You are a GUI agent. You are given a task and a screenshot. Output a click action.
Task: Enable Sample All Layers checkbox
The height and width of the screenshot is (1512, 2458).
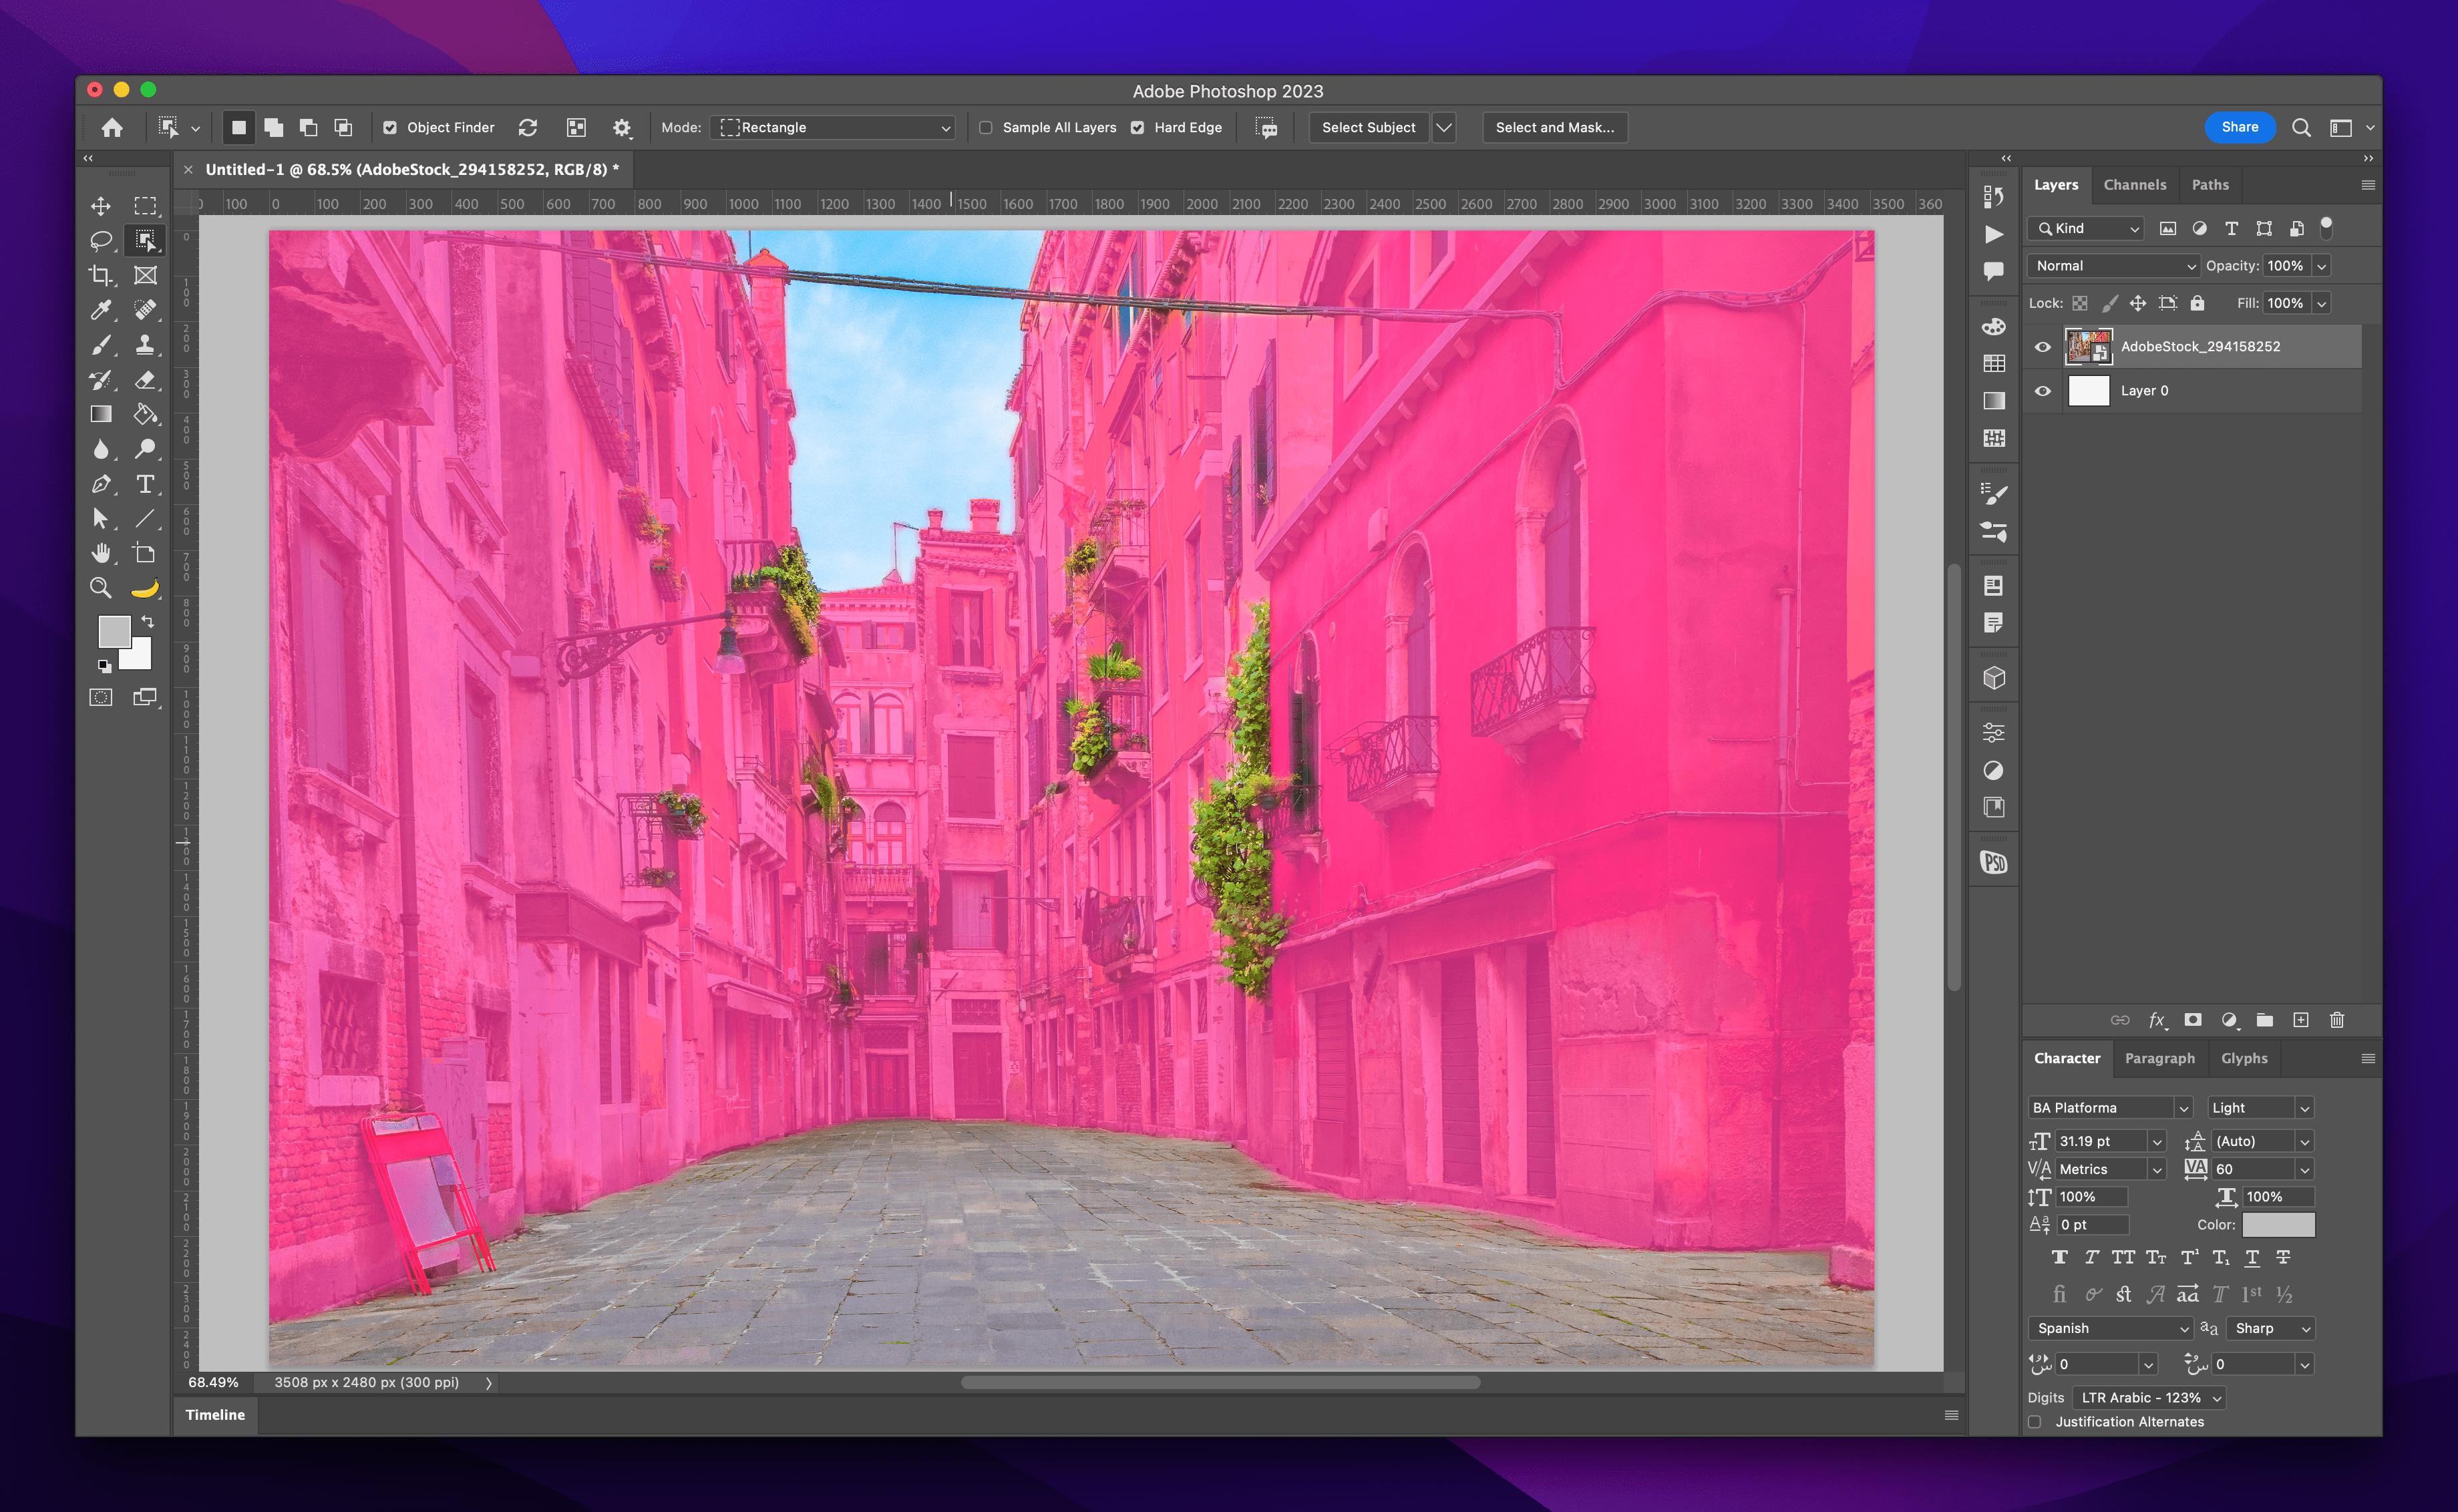pyautogui.click(x=986, y=127)
